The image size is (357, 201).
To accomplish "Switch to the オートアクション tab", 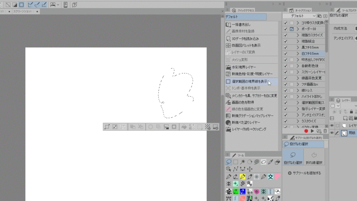I will (300, 10).
